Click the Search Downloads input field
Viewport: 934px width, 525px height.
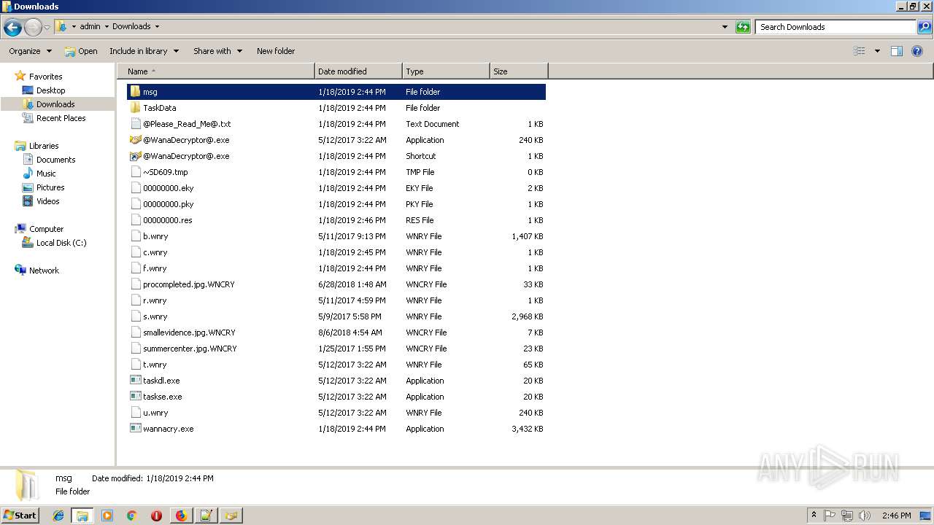(x=835, y=27)
